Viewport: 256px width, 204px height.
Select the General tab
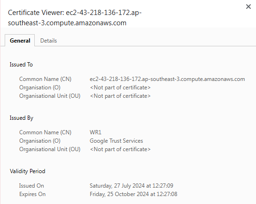[x=20, y=40]
